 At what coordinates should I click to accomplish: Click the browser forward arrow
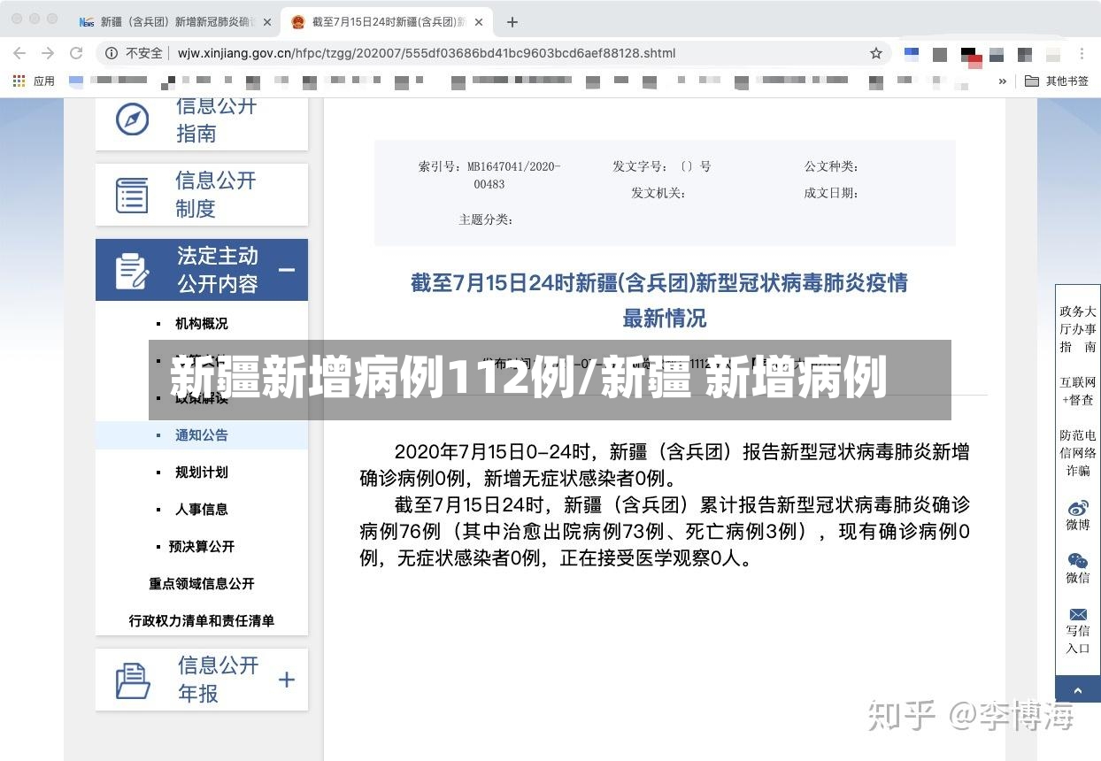tap(48, 53)
